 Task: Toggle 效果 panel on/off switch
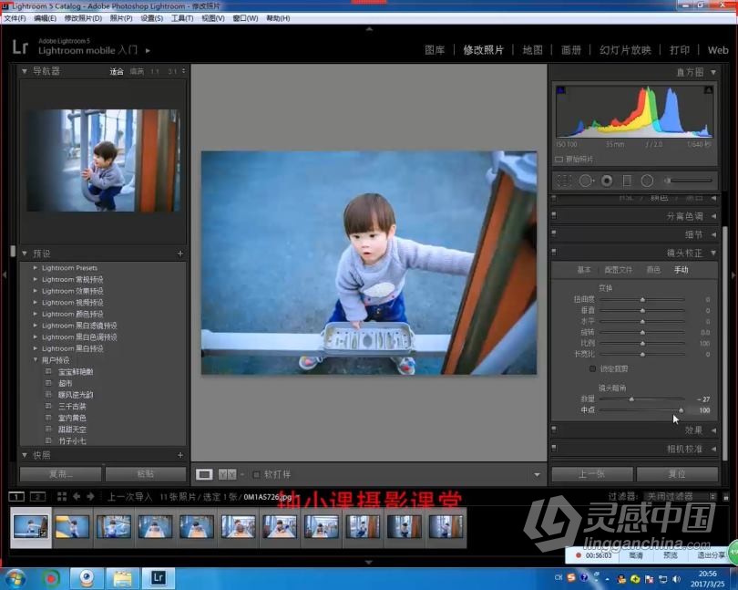click(x=554, y=430)
